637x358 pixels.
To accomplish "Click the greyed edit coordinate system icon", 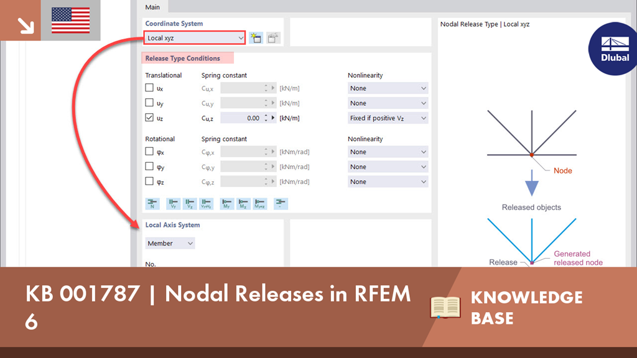I will 274,38.
